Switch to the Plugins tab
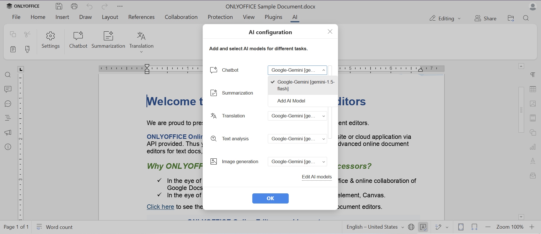 (x=273, y=17)
